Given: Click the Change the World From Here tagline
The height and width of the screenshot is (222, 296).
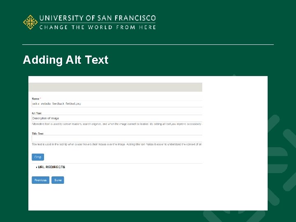Looking at the screenshot, I should pos(97,27).
